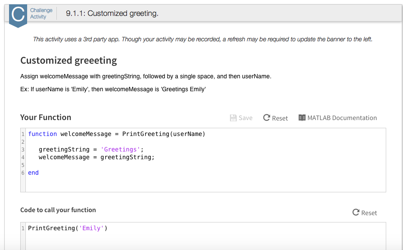Screen dimensions: 403x250
Task: Open the MATLAB Documentation book icon
Action: pos(302,117)
